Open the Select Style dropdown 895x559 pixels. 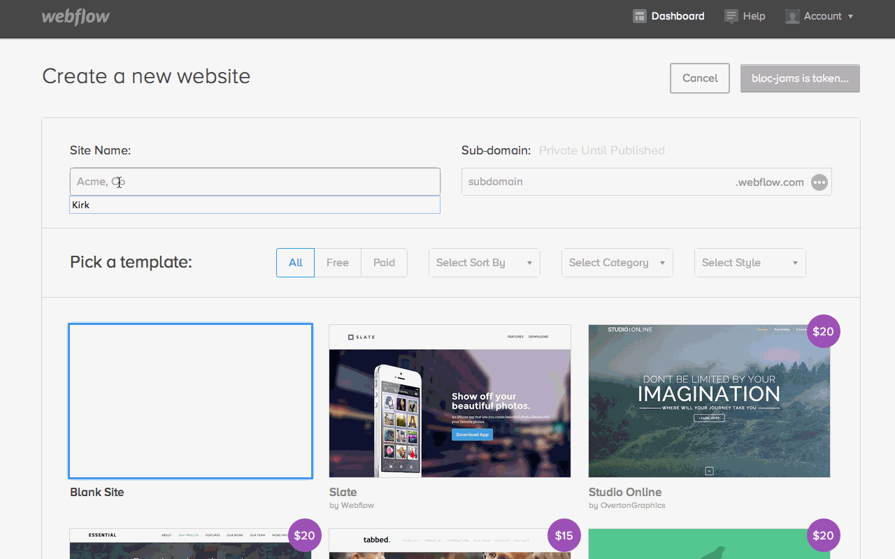coord(750,263)
